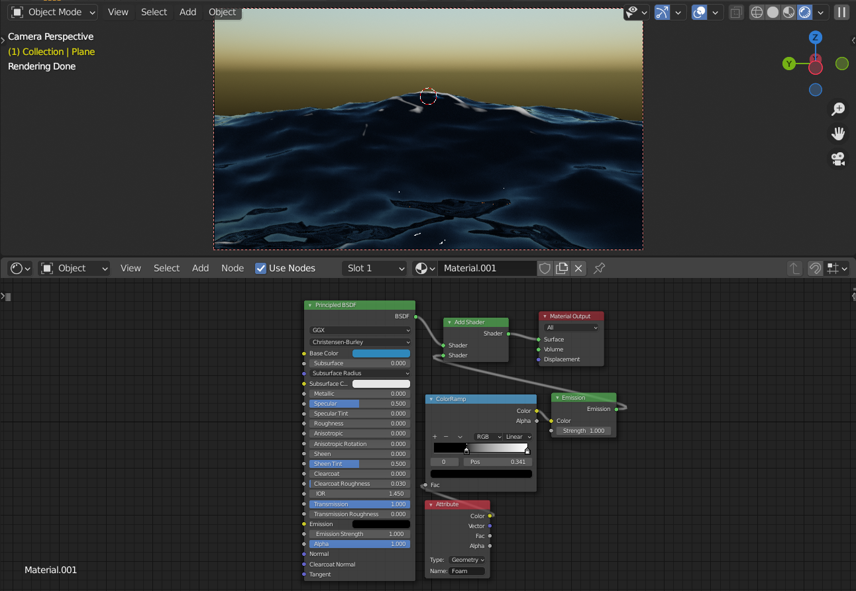Click the zoom in/out viewport icon
The image size is (856, 591).
[x=838, y=109]
